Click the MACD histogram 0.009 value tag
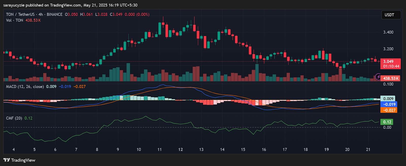Screen dimensions: 406x166 (x=388, y=99)
